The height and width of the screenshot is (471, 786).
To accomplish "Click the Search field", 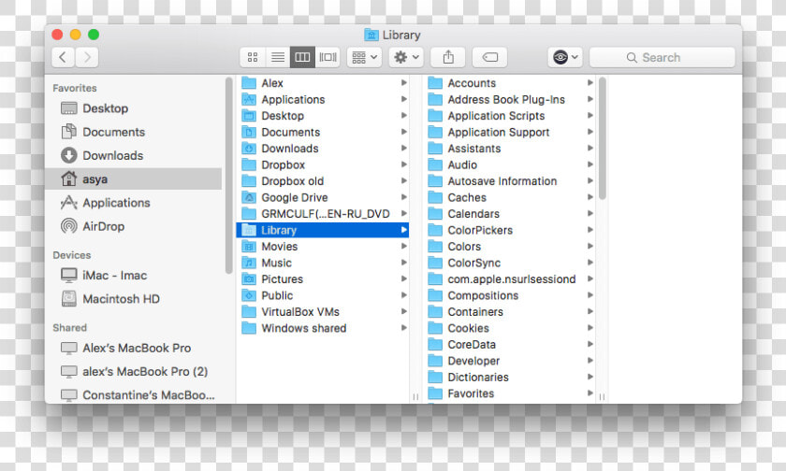I will [x=662, y=57].
